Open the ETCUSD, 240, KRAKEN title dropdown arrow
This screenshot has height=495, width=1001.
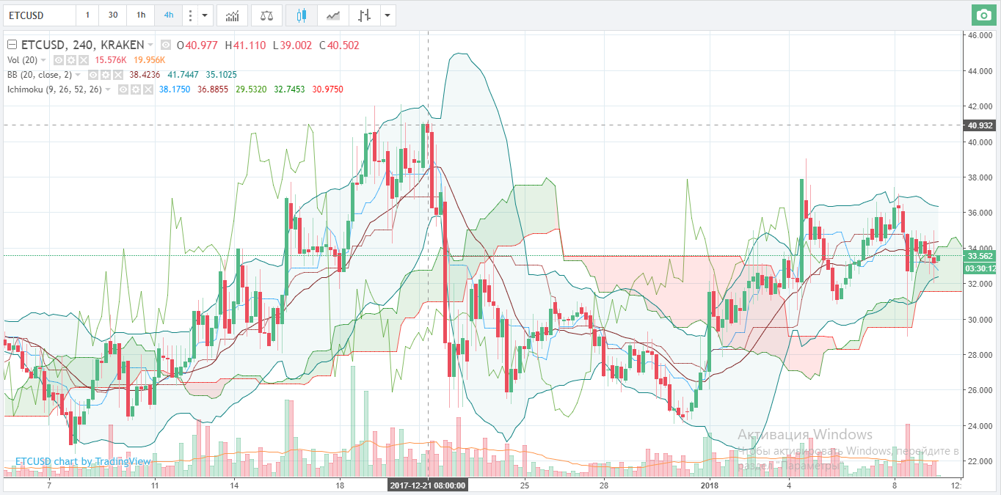point(150,45)
